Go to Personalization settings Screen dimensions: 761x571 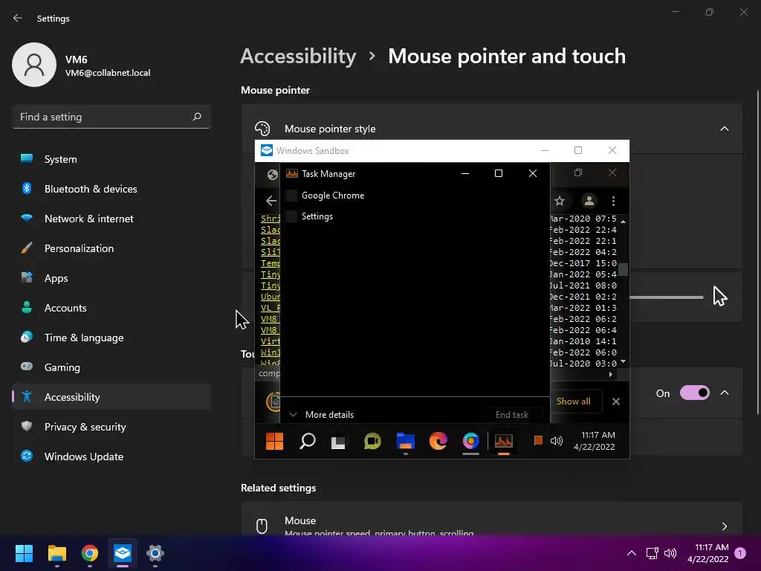[x=111, y=248]
